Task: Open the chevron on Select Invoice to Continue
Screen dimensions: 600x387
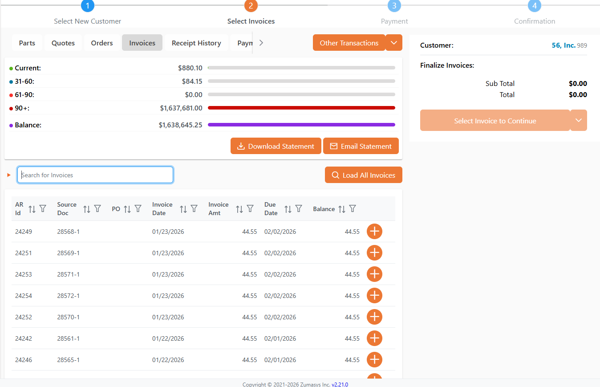Action: 578,120
